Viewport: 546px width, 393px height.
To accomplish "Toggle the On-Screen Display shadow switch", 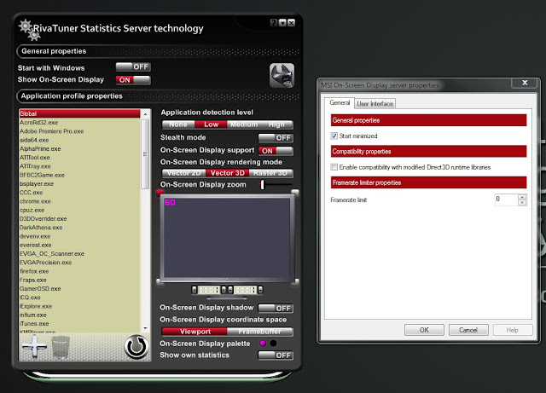I will point(276,308).
